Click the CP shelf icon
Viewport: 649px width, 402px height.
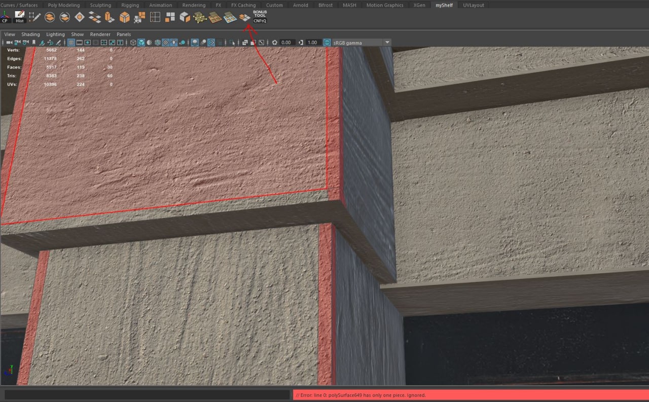pyautogui.click(x=5, y=17)
